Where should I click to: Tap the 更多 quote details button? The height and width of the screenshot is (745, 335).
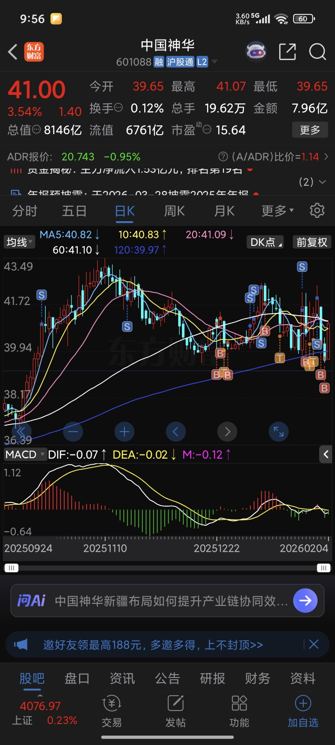(310, 130)
